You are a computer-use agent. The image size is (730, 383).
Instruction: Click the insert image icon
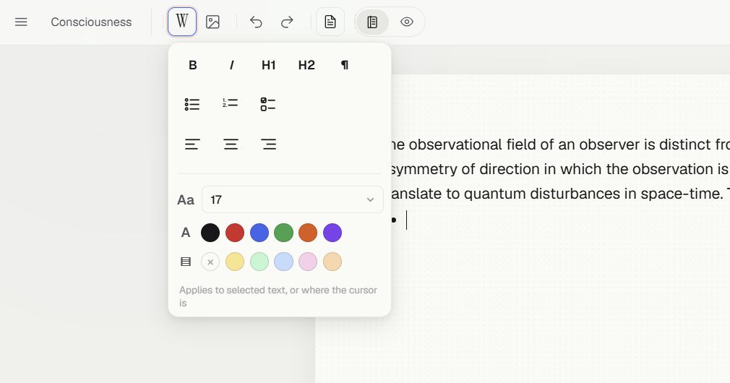point(212,22)
